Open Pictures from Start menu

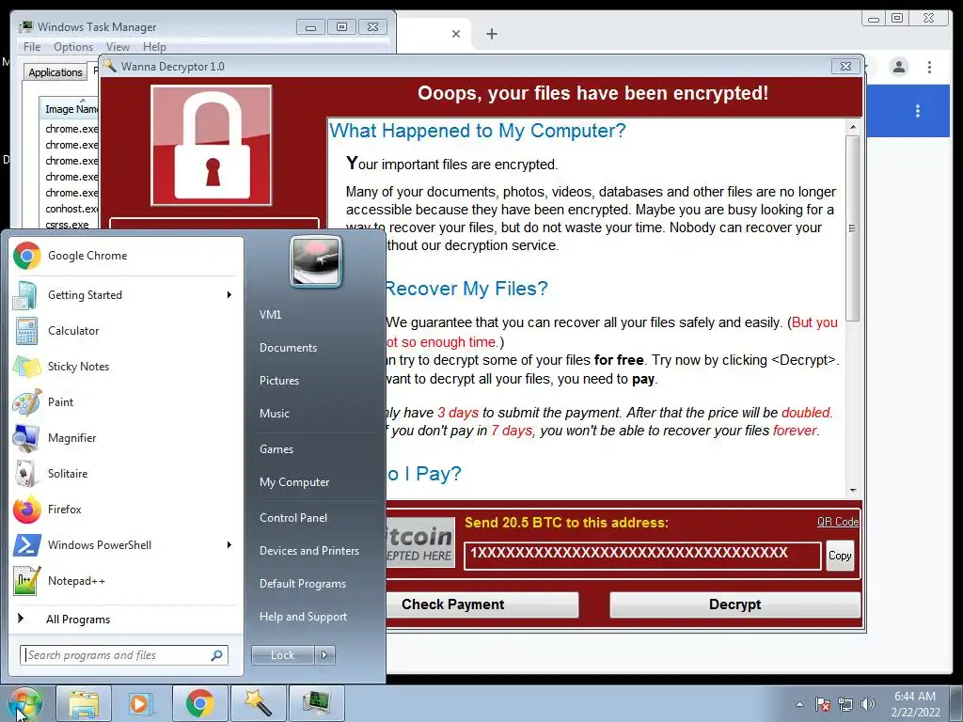(278, 381)
